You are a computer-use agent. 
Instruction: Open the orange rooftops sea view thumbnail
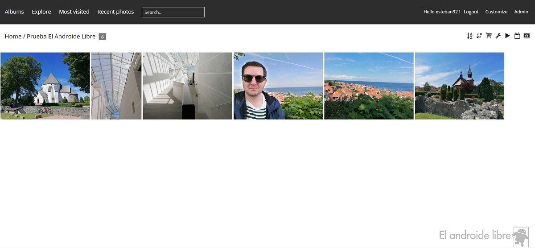(x=369, y=86)
